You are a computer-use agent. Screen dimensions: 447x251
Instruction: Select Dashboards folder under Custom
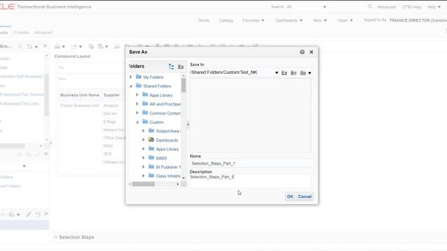(x=167, y=140)
